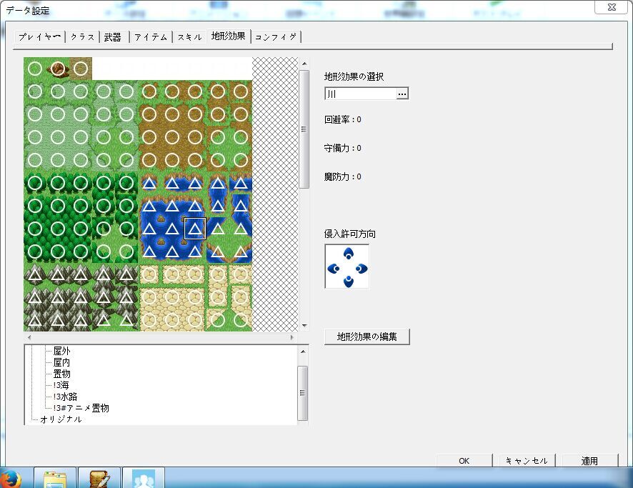
Task: Click the 地形効果の選択 field showing 川
Action: pyautogui.click(x=361, y=94)
